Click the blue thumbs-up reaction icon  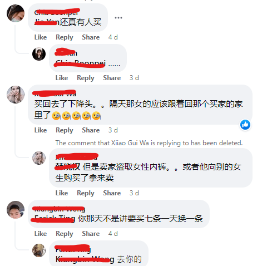coord(245,125)
